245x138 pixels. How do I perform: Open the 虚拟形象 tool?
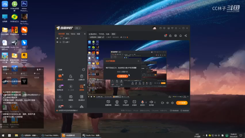pos(60,98)
